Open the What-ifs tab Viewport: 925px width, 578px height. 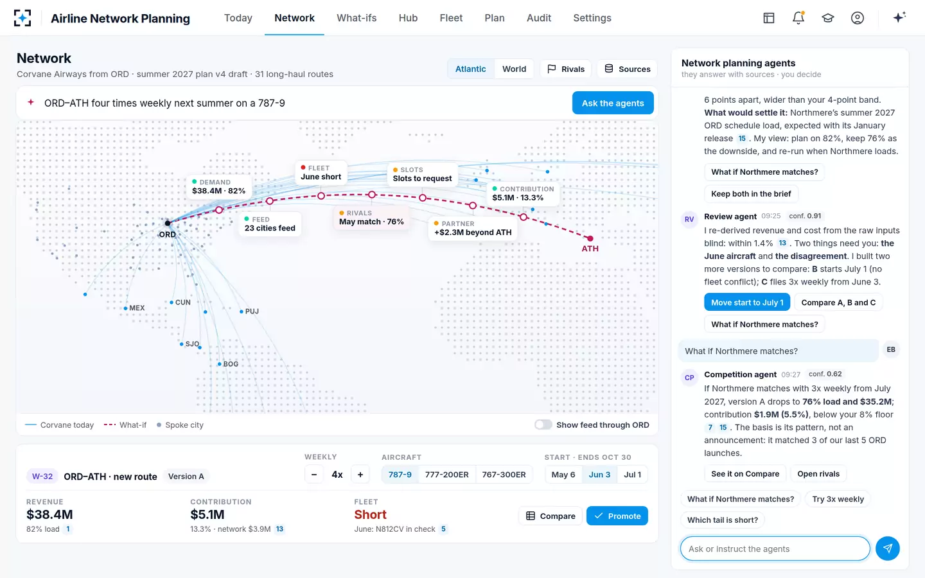pyautogui.click(x=357, y=18)
